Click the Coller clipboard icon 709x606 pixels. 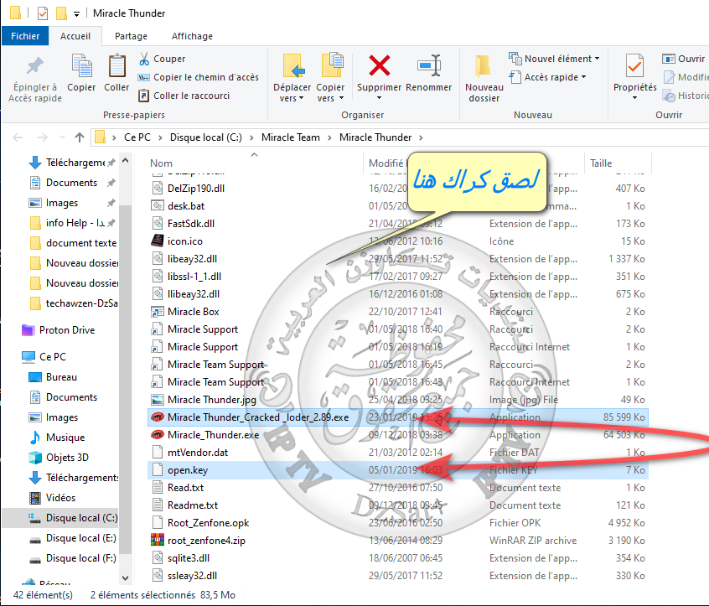pos(116,65)
